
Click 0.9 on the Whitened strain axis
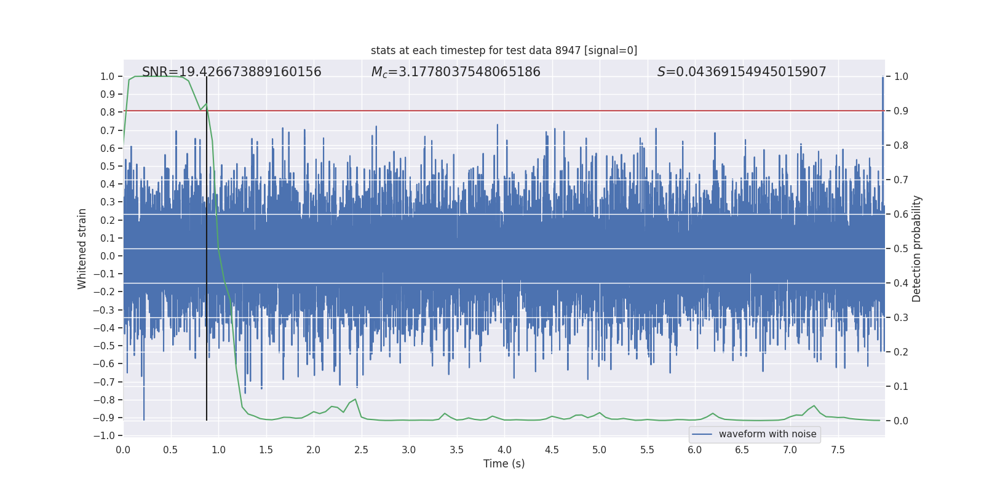(108, 94)
